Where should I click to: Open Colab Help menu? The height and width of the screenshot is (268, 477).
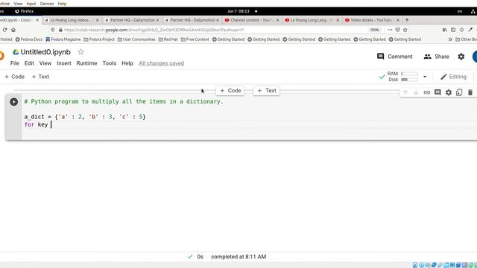(x=127, y=63)
